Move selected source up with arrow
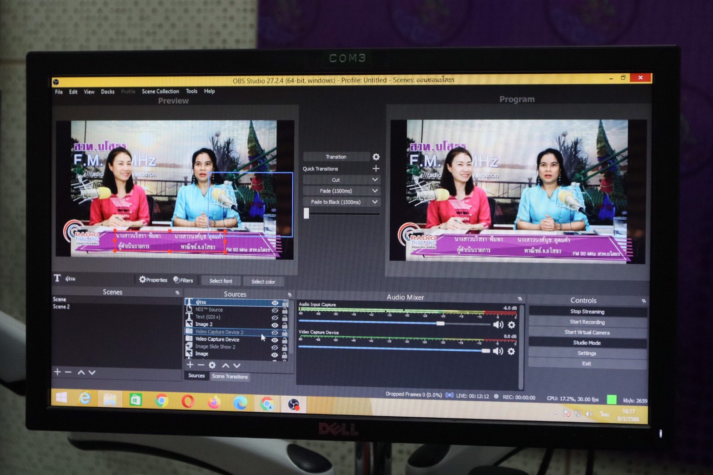This screenshot has height=475, width=713. (226, 365)
